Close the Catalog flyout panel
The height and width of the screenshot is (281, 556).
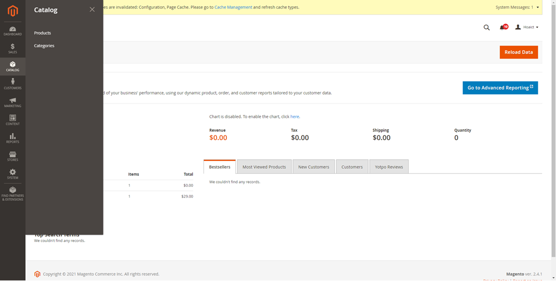92,9
